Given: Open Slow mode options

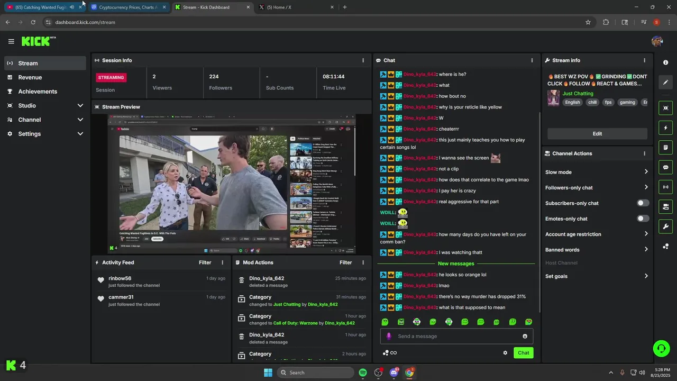Looking at the screenshot, I should [x=597, y=172].
